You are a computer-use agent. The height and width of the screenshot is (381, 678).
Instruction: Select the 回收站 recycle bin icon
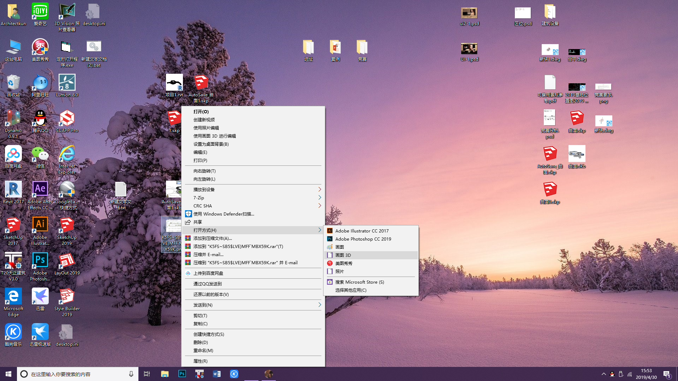pyautogui.click(x=13, y=86)
